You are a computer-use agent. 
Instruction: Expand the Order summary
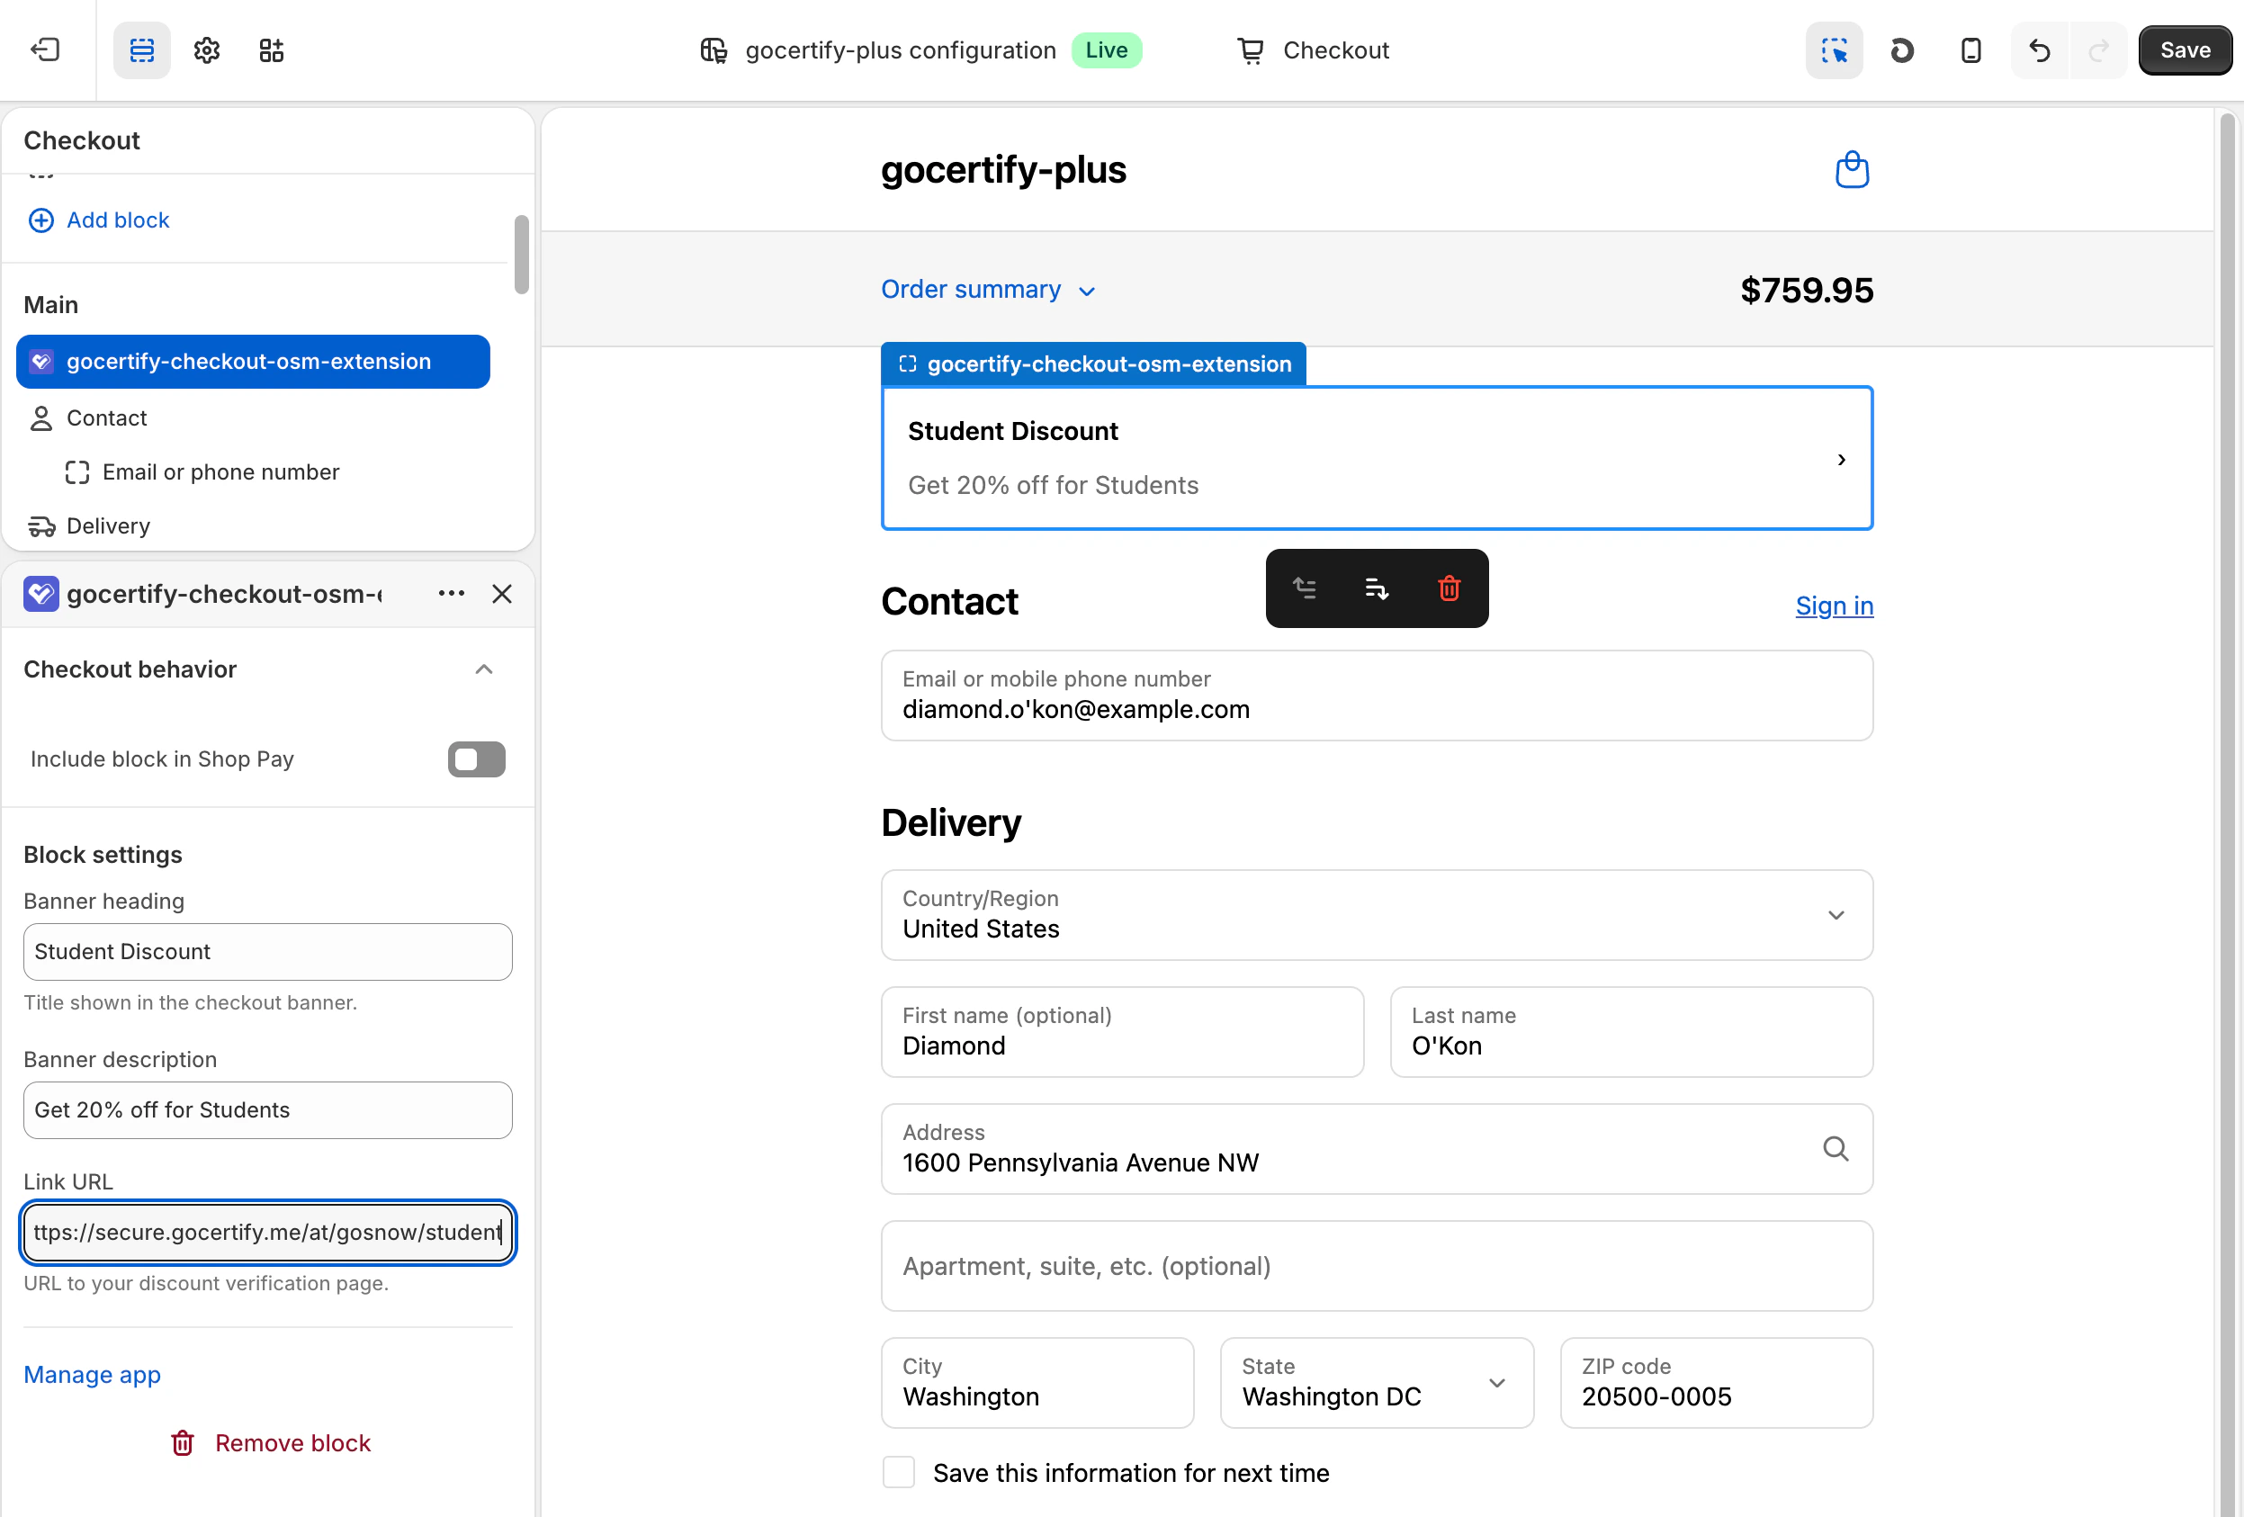(989, 289)
